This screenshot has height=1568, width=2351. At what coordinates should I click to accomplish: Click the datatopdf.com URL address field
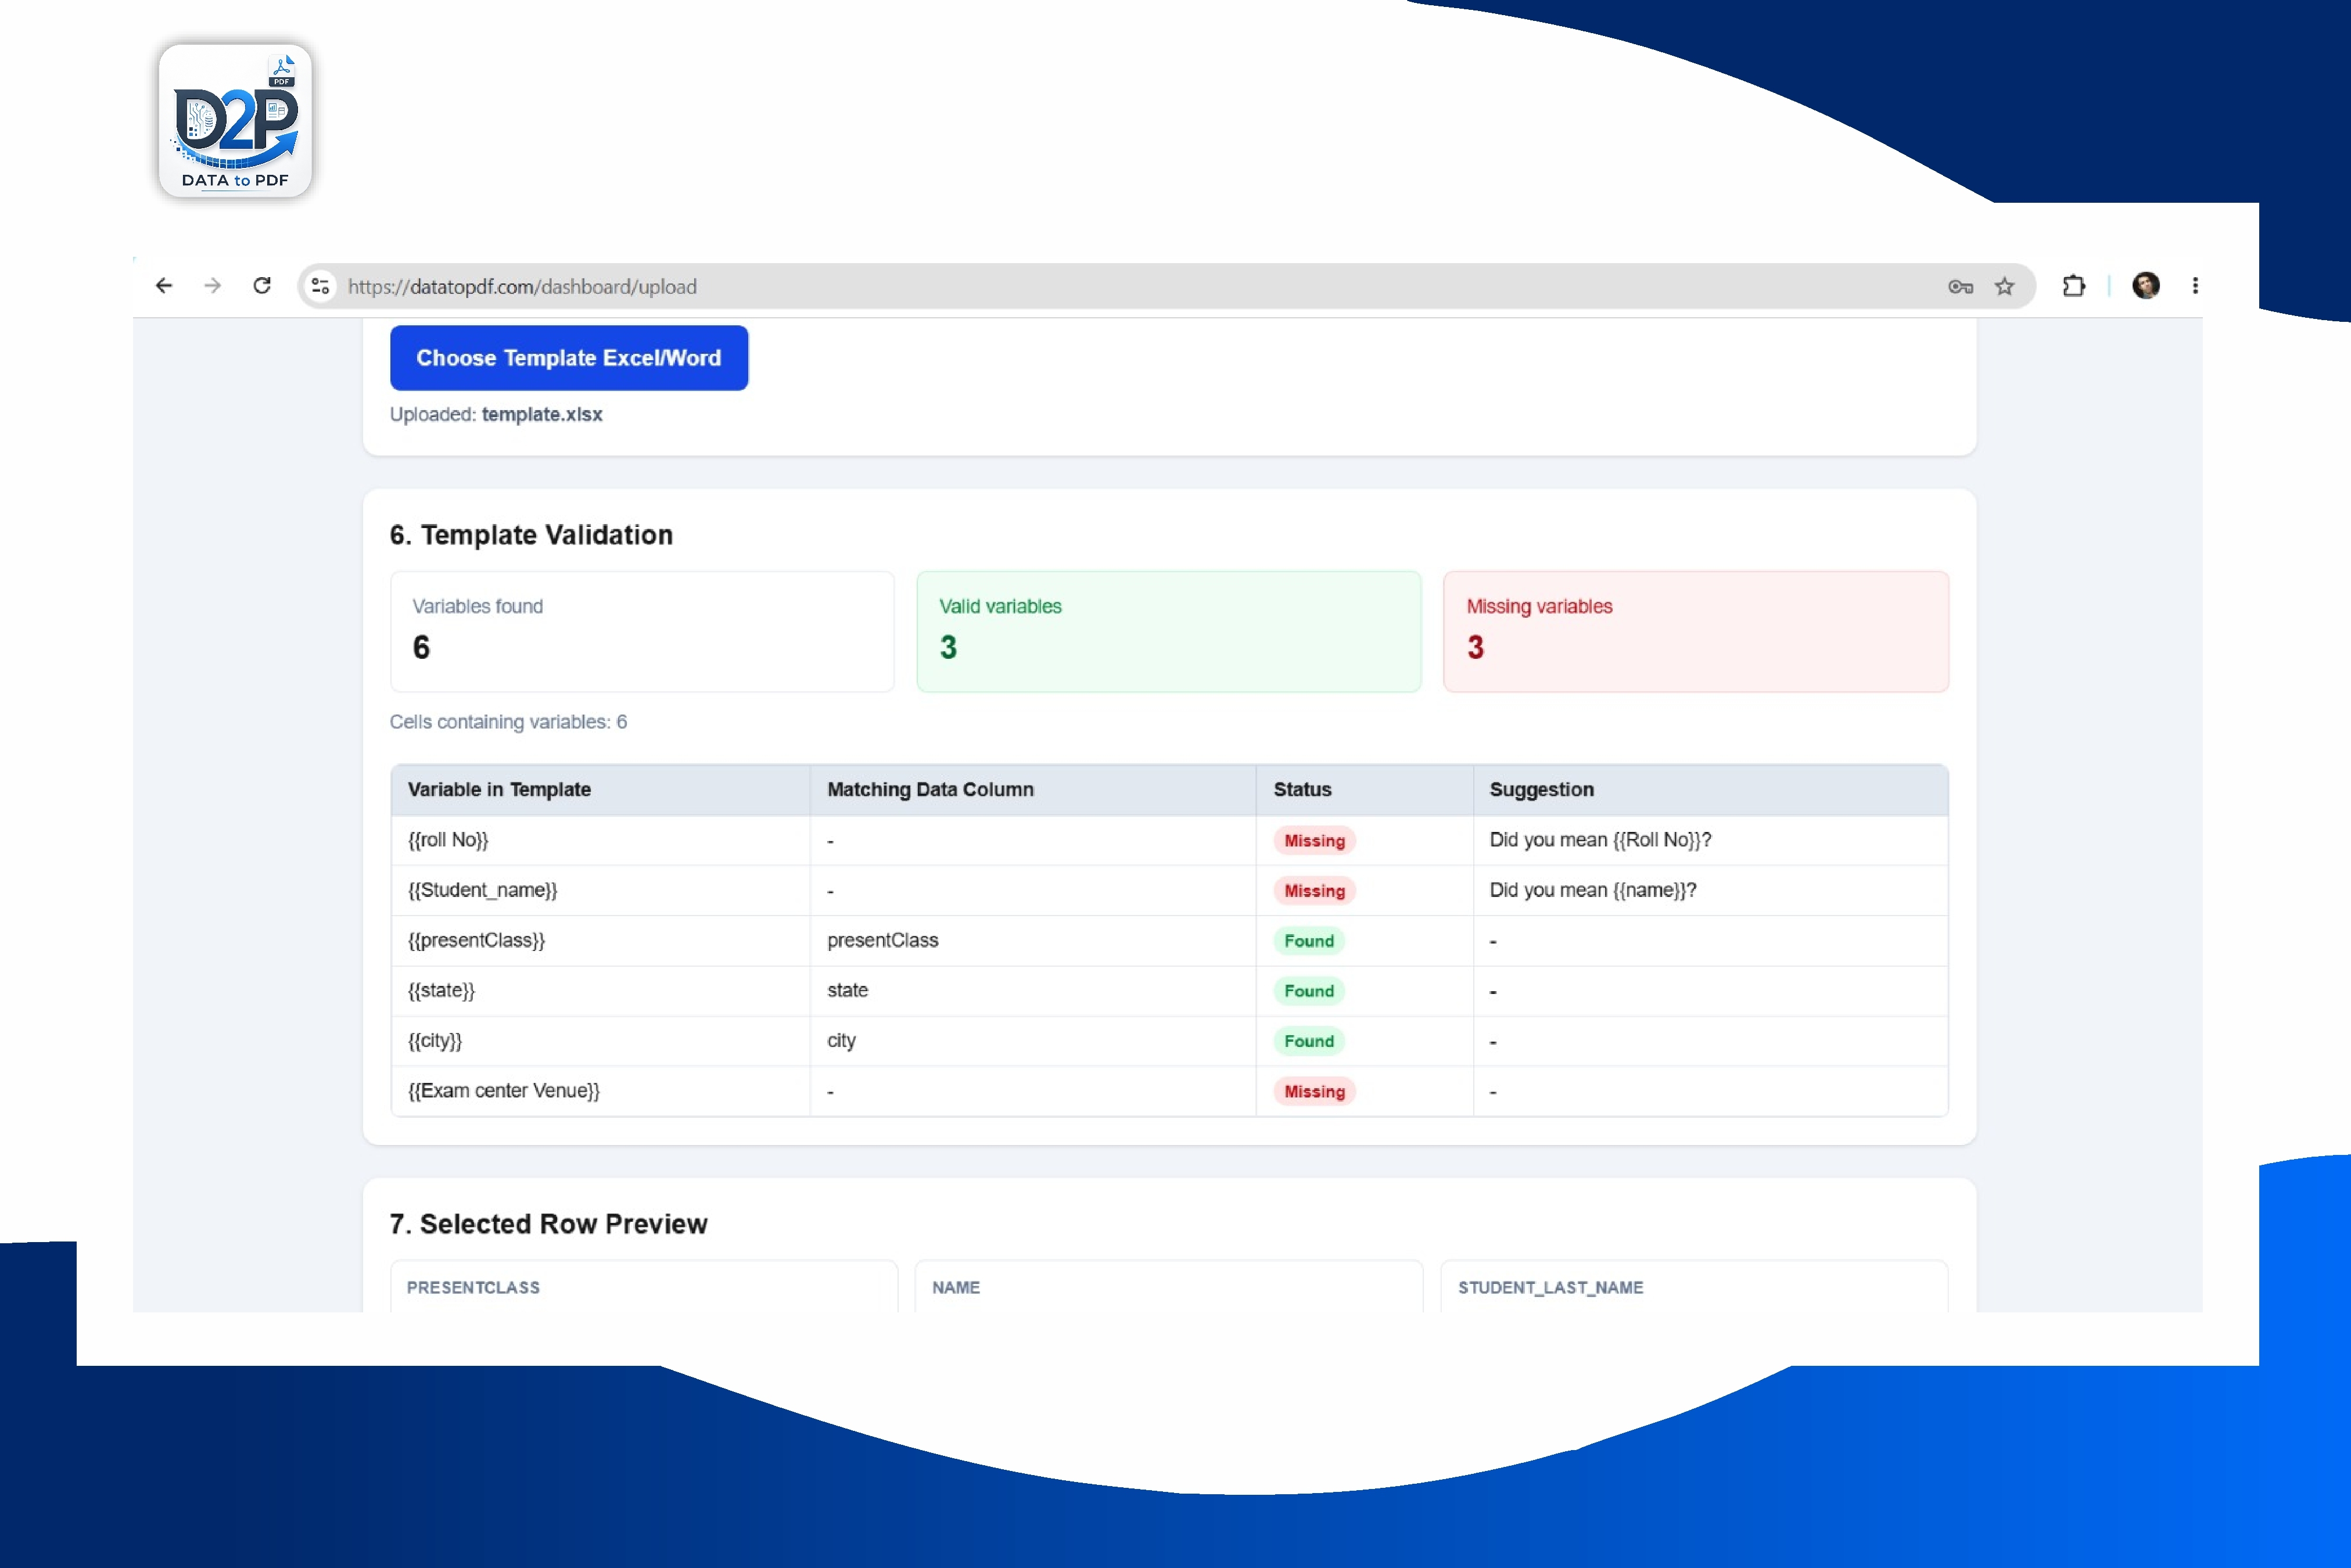tap(1140, 287)
